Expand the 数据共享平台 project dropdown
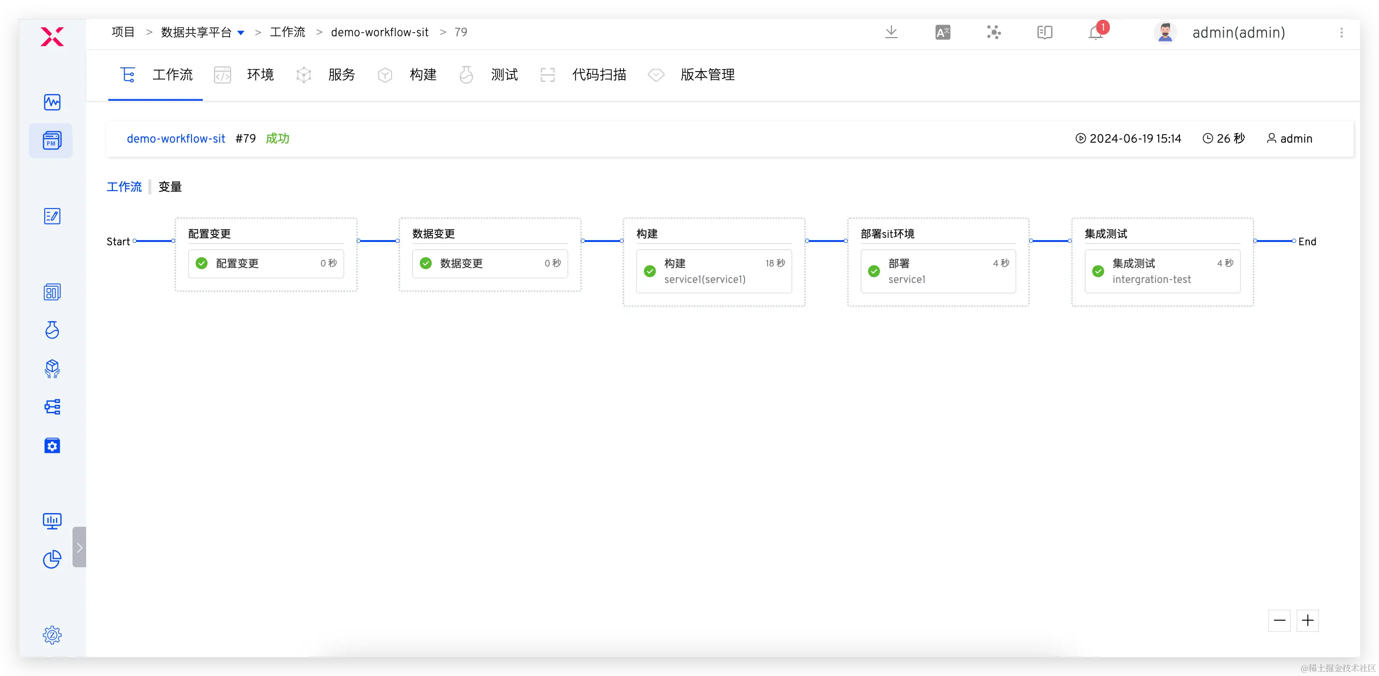 point(241,32)
